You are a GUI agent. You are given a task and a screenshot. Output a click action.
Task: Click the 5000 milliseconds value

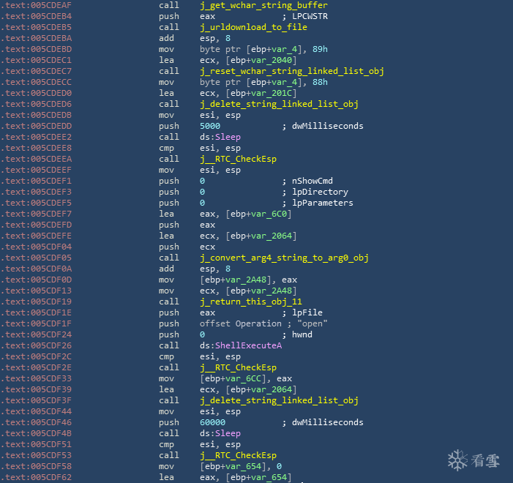tap(210, 126)
